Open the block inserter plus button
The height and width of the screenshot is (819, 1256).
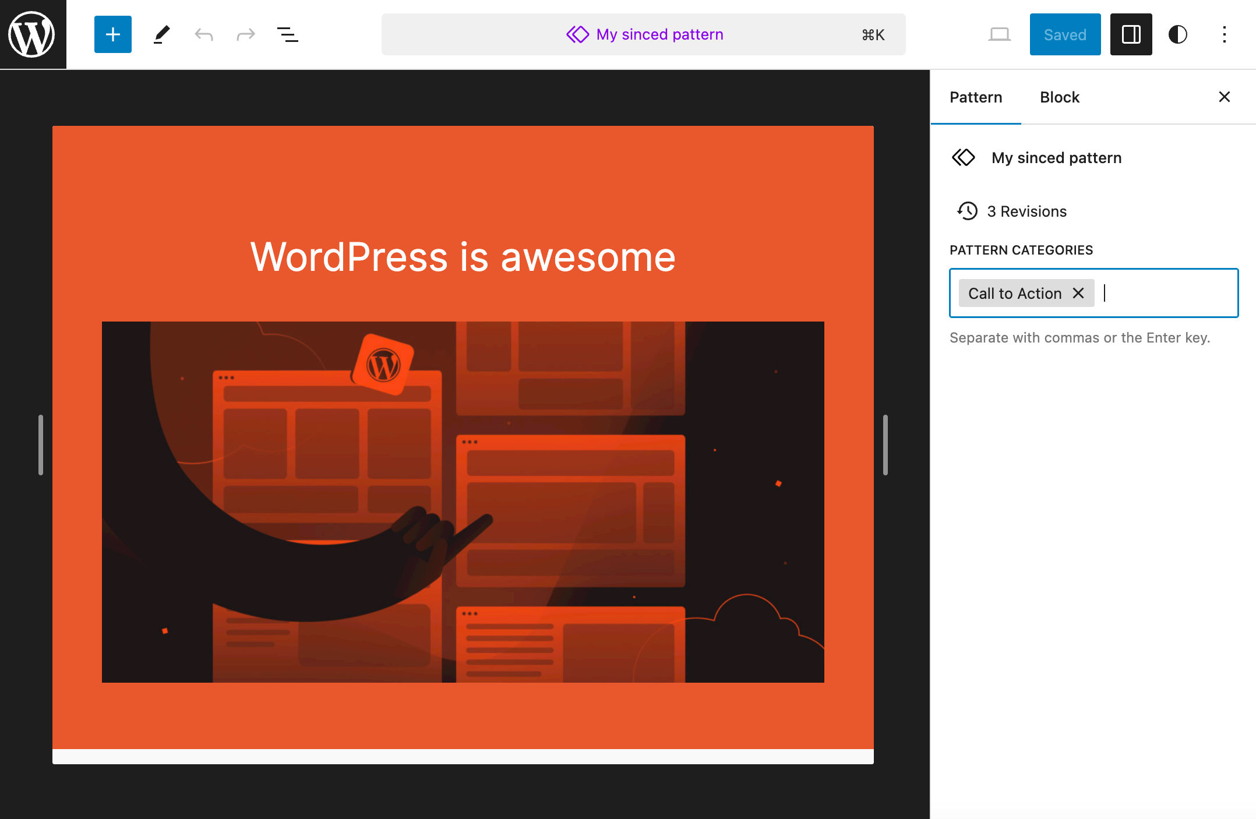tap(112, 34)
